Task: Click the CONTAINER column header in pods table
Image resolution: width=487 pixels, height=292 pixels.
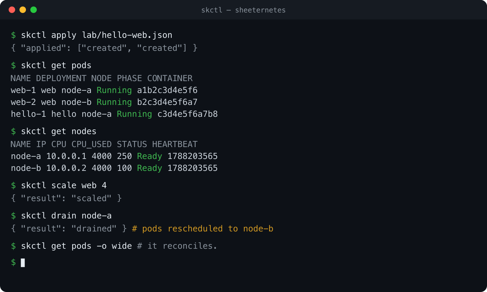Action: pos(170,78)
